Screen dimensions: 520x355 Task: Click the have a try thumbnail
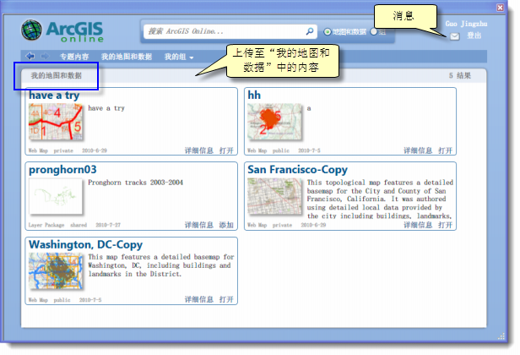[x=56, y=122]
